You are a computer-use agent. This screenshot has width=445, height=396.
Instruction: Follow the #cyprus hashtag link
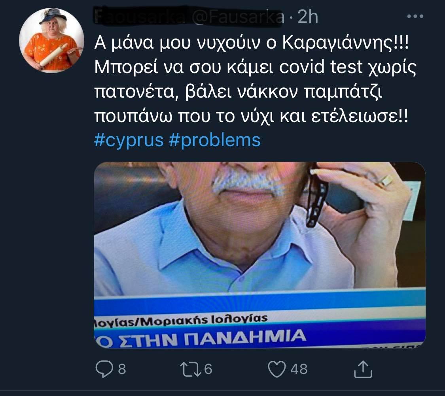129,140
